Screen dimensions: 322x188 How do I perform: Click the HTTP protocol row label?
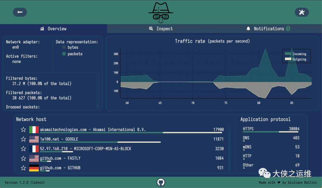coord(247,156)
